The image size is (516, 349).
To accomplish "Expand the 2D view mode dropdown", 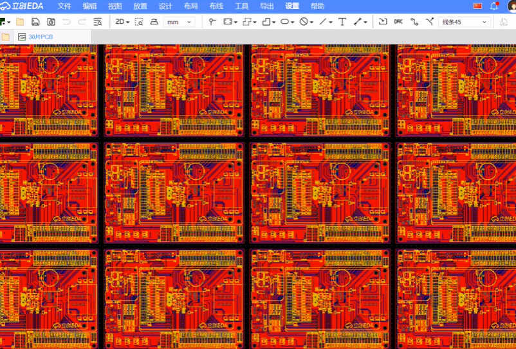I will point(122,22).
